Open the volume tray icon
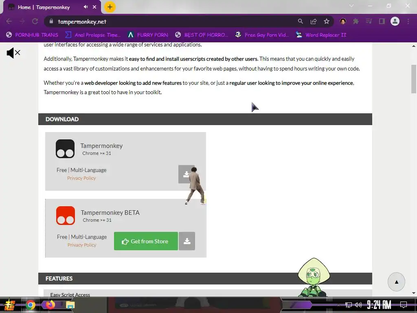Viewport: 417px width, 313px height. [x=358, y=305]
